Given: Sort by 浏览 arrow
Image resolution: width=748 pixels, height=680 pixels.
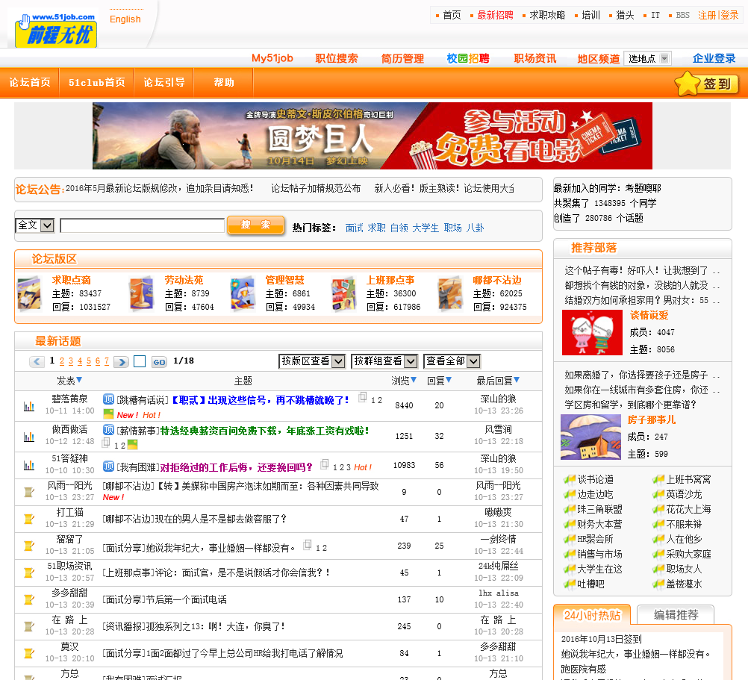Looking at the screenshot, I should tap(414, 380).
